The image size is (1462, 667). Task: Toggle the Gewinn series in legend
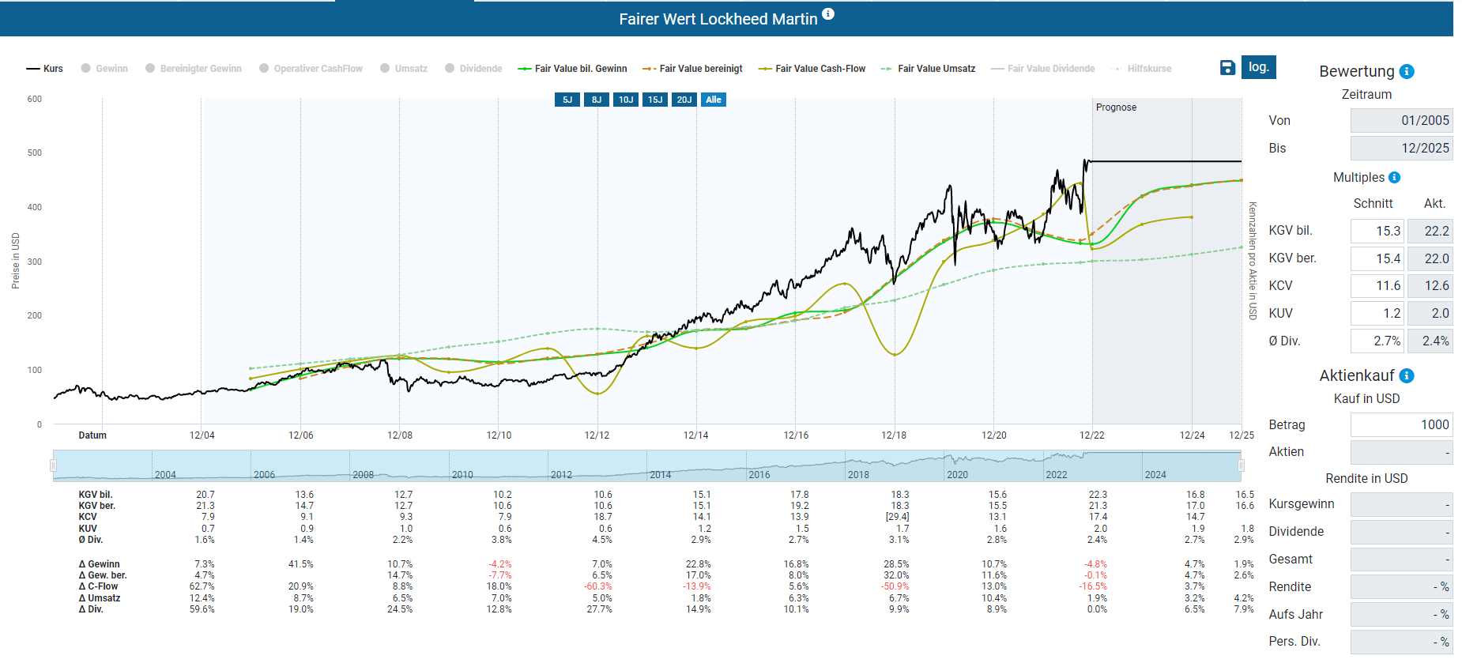pyautogui.click(x=104, y=69)
